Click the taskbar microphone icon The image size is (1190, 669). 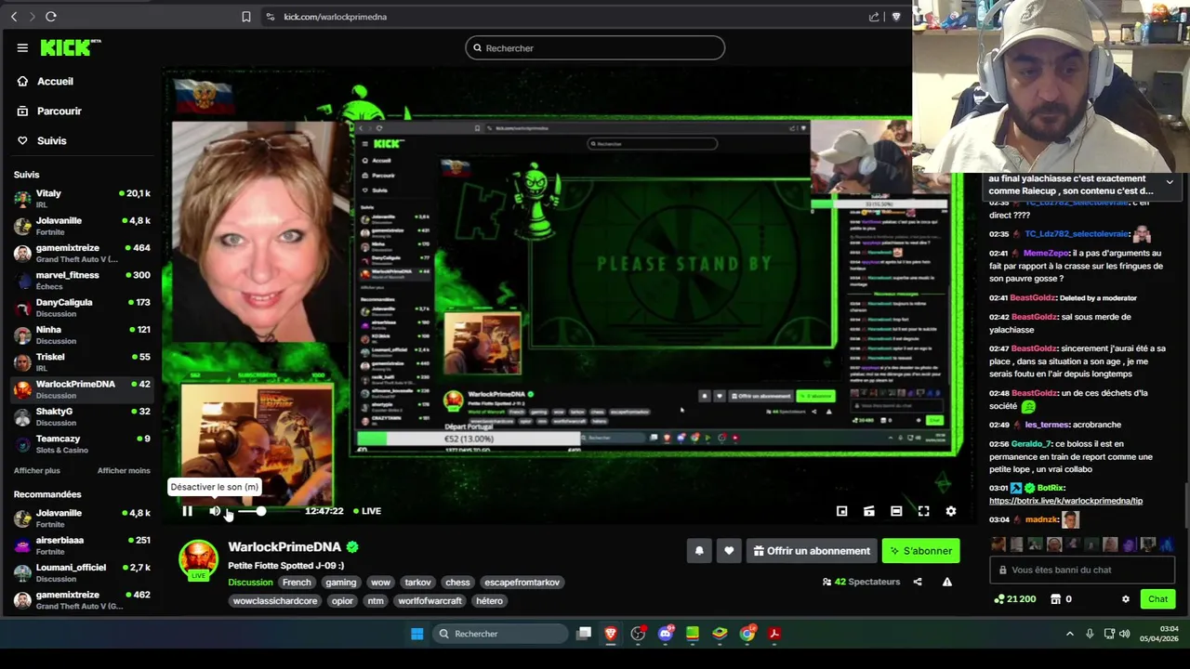point(1090,634)
